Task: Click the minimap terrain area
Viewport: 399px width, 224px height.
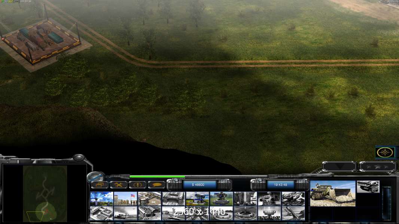Action: 45,193
